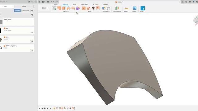Click the New Folder button
This screenshot has width=198, height=111.
[26, 10]
